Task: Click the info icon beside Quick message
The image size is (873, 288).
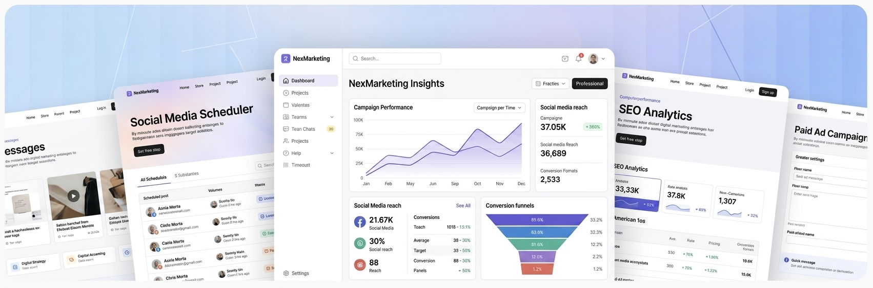Action: (x=786, y=260)
